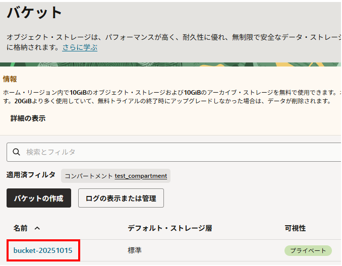Click the デフォルト・ストレージ層 column header
The image size is (342, 266).
pos(169,228)
